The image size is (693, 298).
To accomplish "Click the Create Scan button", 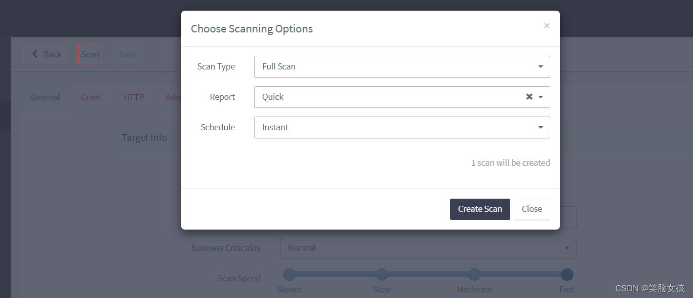I will point(480,209).
